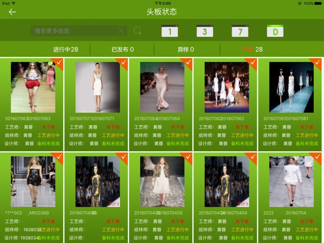Viewport: 324px width, 243px height.
Task: Click the 201607063 order number text
Action: pos(28,118)
